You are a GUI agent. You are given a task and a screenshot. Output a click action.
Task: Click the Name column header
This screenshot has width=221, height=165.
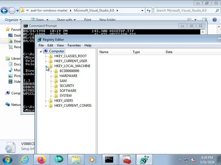[x=114, y=52]
